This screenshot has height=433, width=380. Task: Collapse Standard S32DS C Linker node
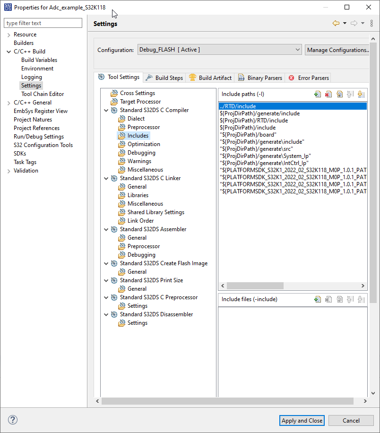106,178
